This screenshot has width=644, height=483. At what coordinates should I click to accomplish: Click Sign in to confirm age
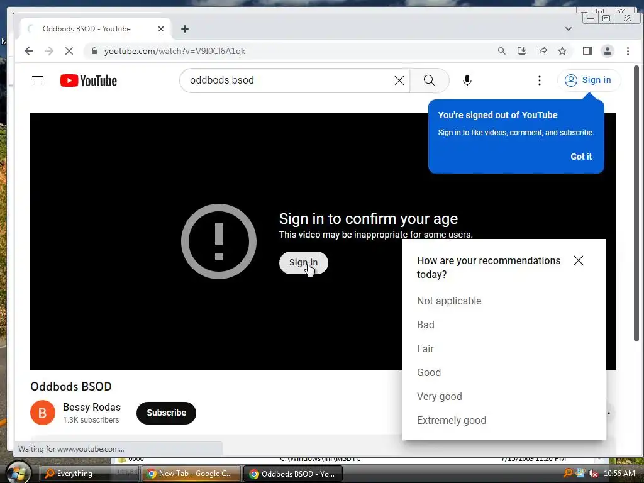[x=304, y=262]
